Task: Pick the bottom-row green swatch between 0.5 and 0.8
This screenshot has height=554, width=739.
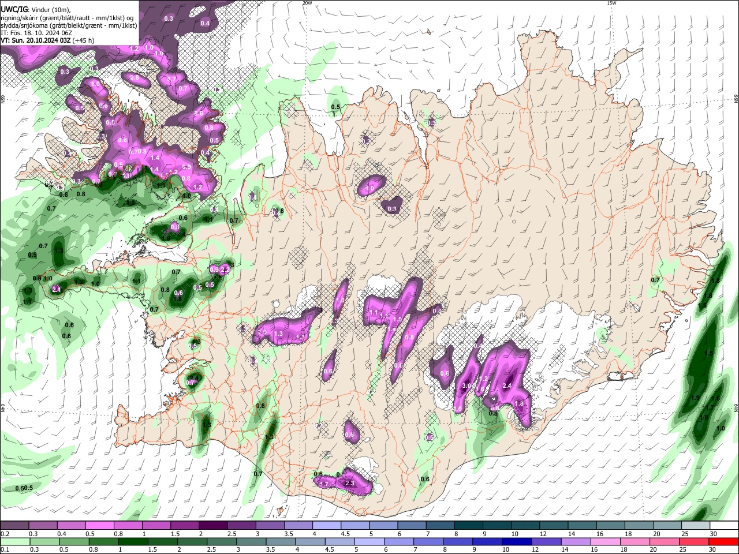Action: pyautogui.click(x=74, y=542)
